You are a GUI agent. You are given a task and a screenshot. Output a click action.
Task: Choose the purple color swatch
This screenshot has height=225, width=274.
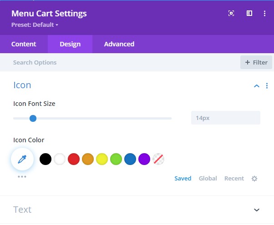(144, 159)
